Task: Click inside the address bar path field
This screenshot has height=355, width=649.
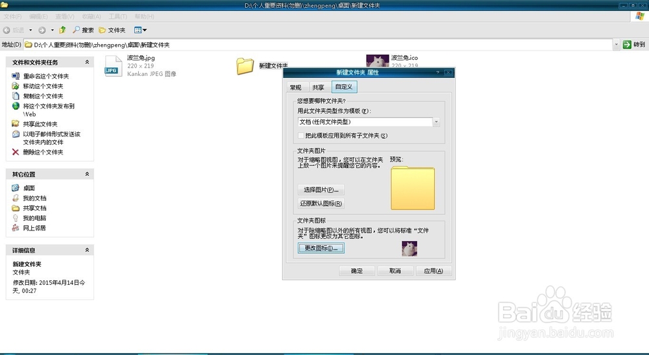Action: click(318, 44)
